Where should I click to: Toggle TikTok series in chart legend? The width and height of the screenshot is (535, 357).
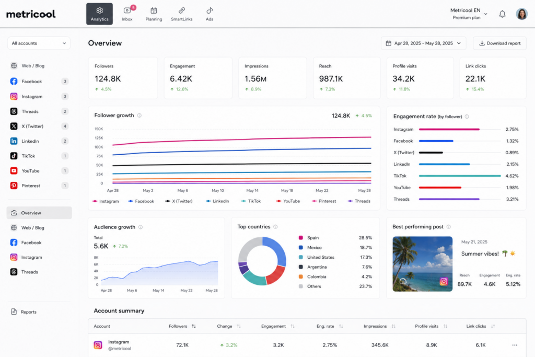[251, 201]
